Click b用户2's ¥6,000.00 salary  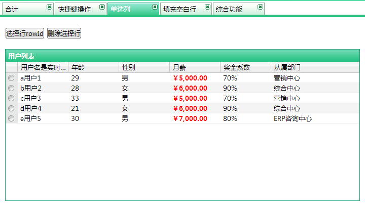point(195,88)
